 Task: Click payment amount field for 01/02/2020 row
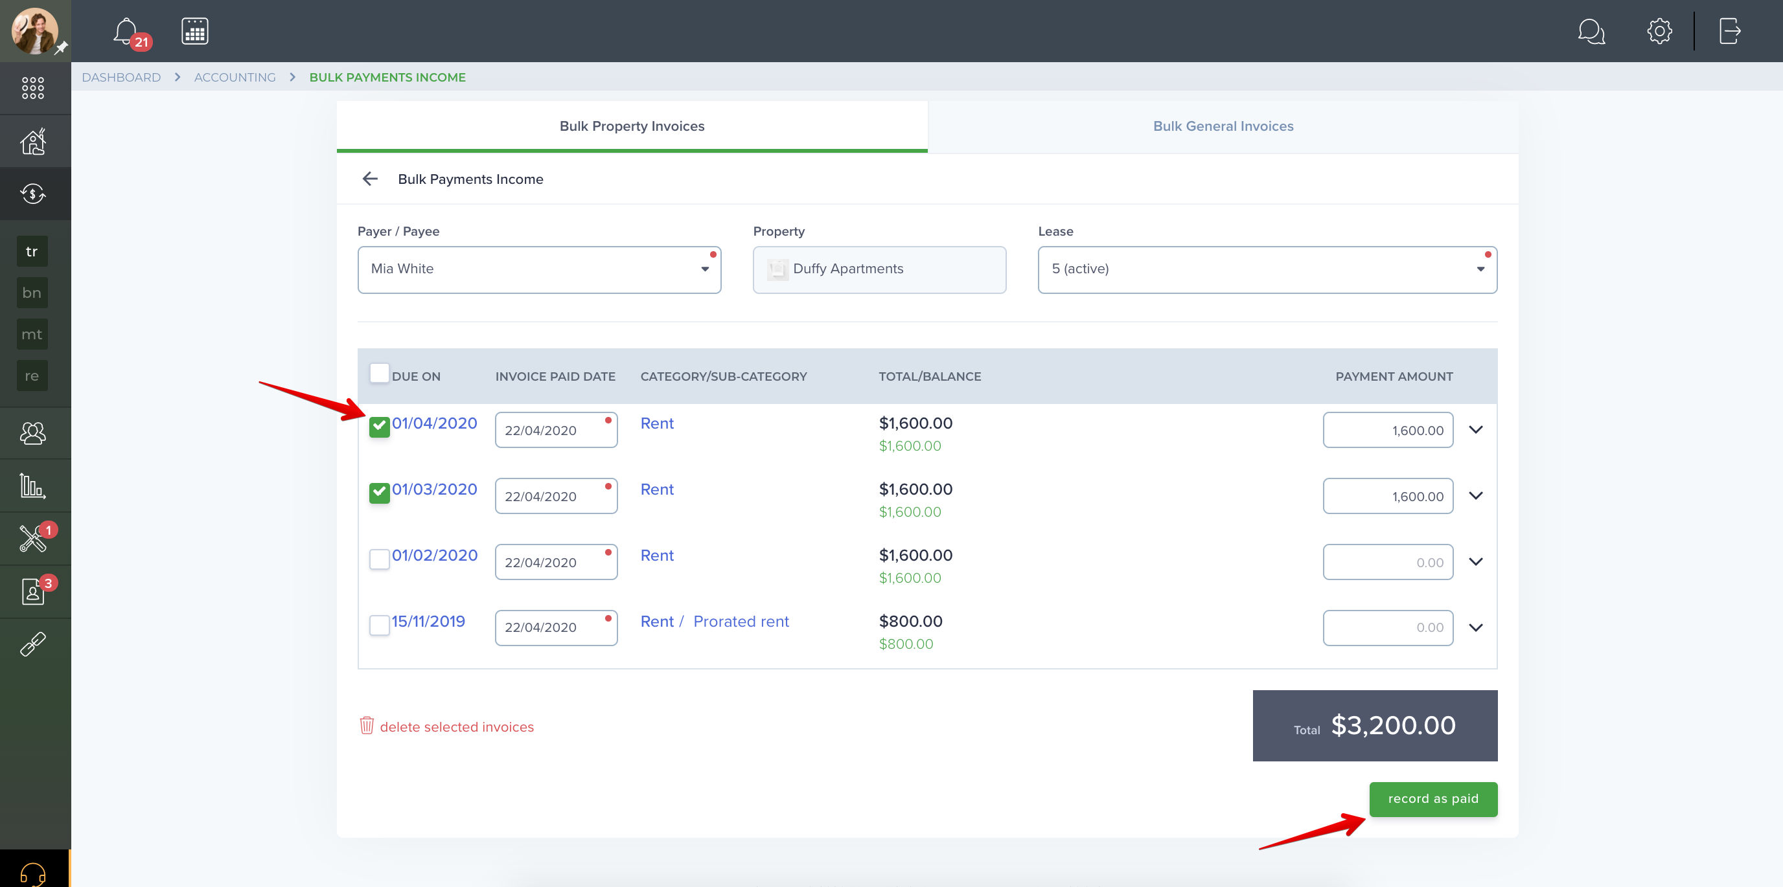(x=1388, y=563)
